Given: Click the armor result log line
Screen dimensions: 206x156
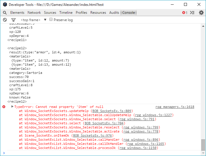Looking at the screenshot, I should pyautogui.click(x=45, y=52).
